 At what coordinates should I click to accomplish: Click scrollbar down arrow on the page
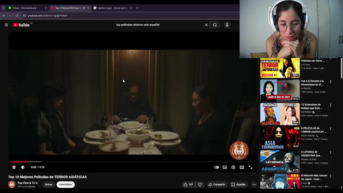pyautogui.click(x=341, y=187)
